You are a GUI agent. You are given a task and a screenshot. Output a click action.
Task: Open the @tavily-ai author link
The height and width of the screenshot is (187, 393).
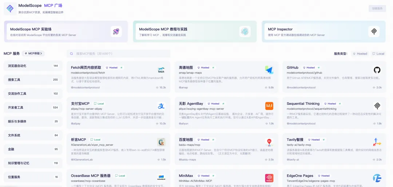pyautogui.click(x=293, y=160)
